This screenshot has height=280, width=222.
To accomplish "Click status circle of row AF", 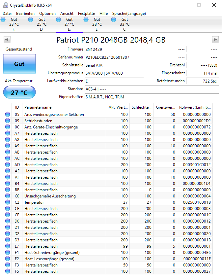I will 8,177.
